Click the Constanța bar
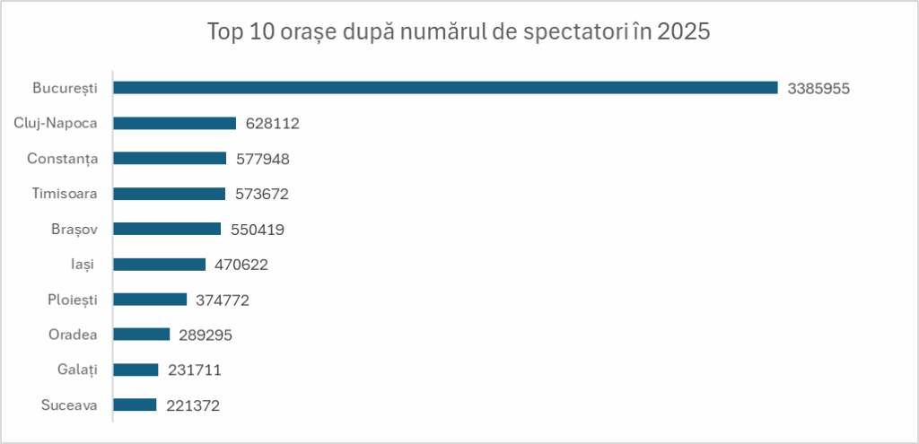The width and height of the screenshot is (919, 444). pos(170,158)
